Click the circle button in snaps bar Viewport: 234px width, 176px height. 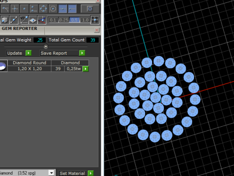click(x=90, y=9)
